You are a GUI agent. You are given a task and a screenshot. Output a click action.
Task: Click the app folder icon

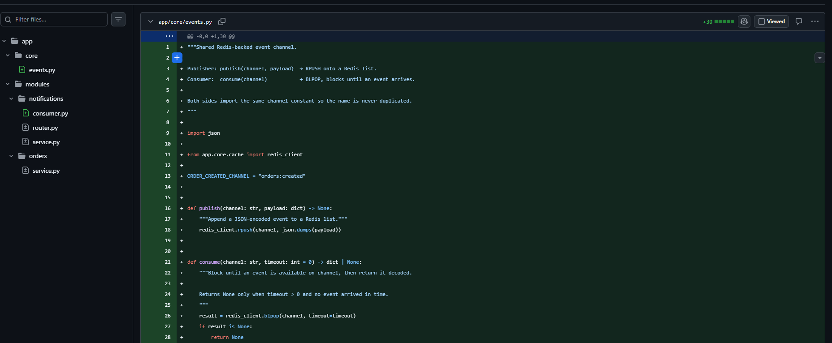pos(15,41)
